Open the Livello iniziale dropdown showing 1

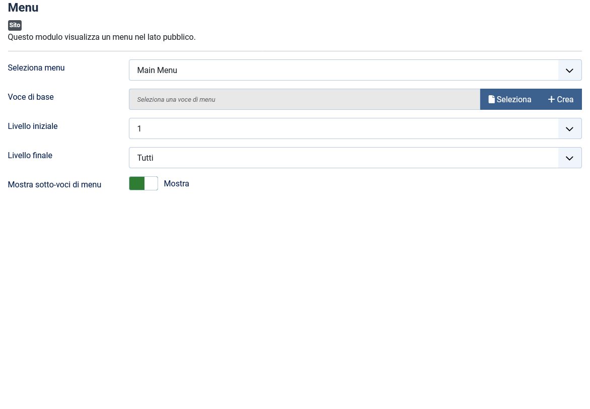click(343, 129)
